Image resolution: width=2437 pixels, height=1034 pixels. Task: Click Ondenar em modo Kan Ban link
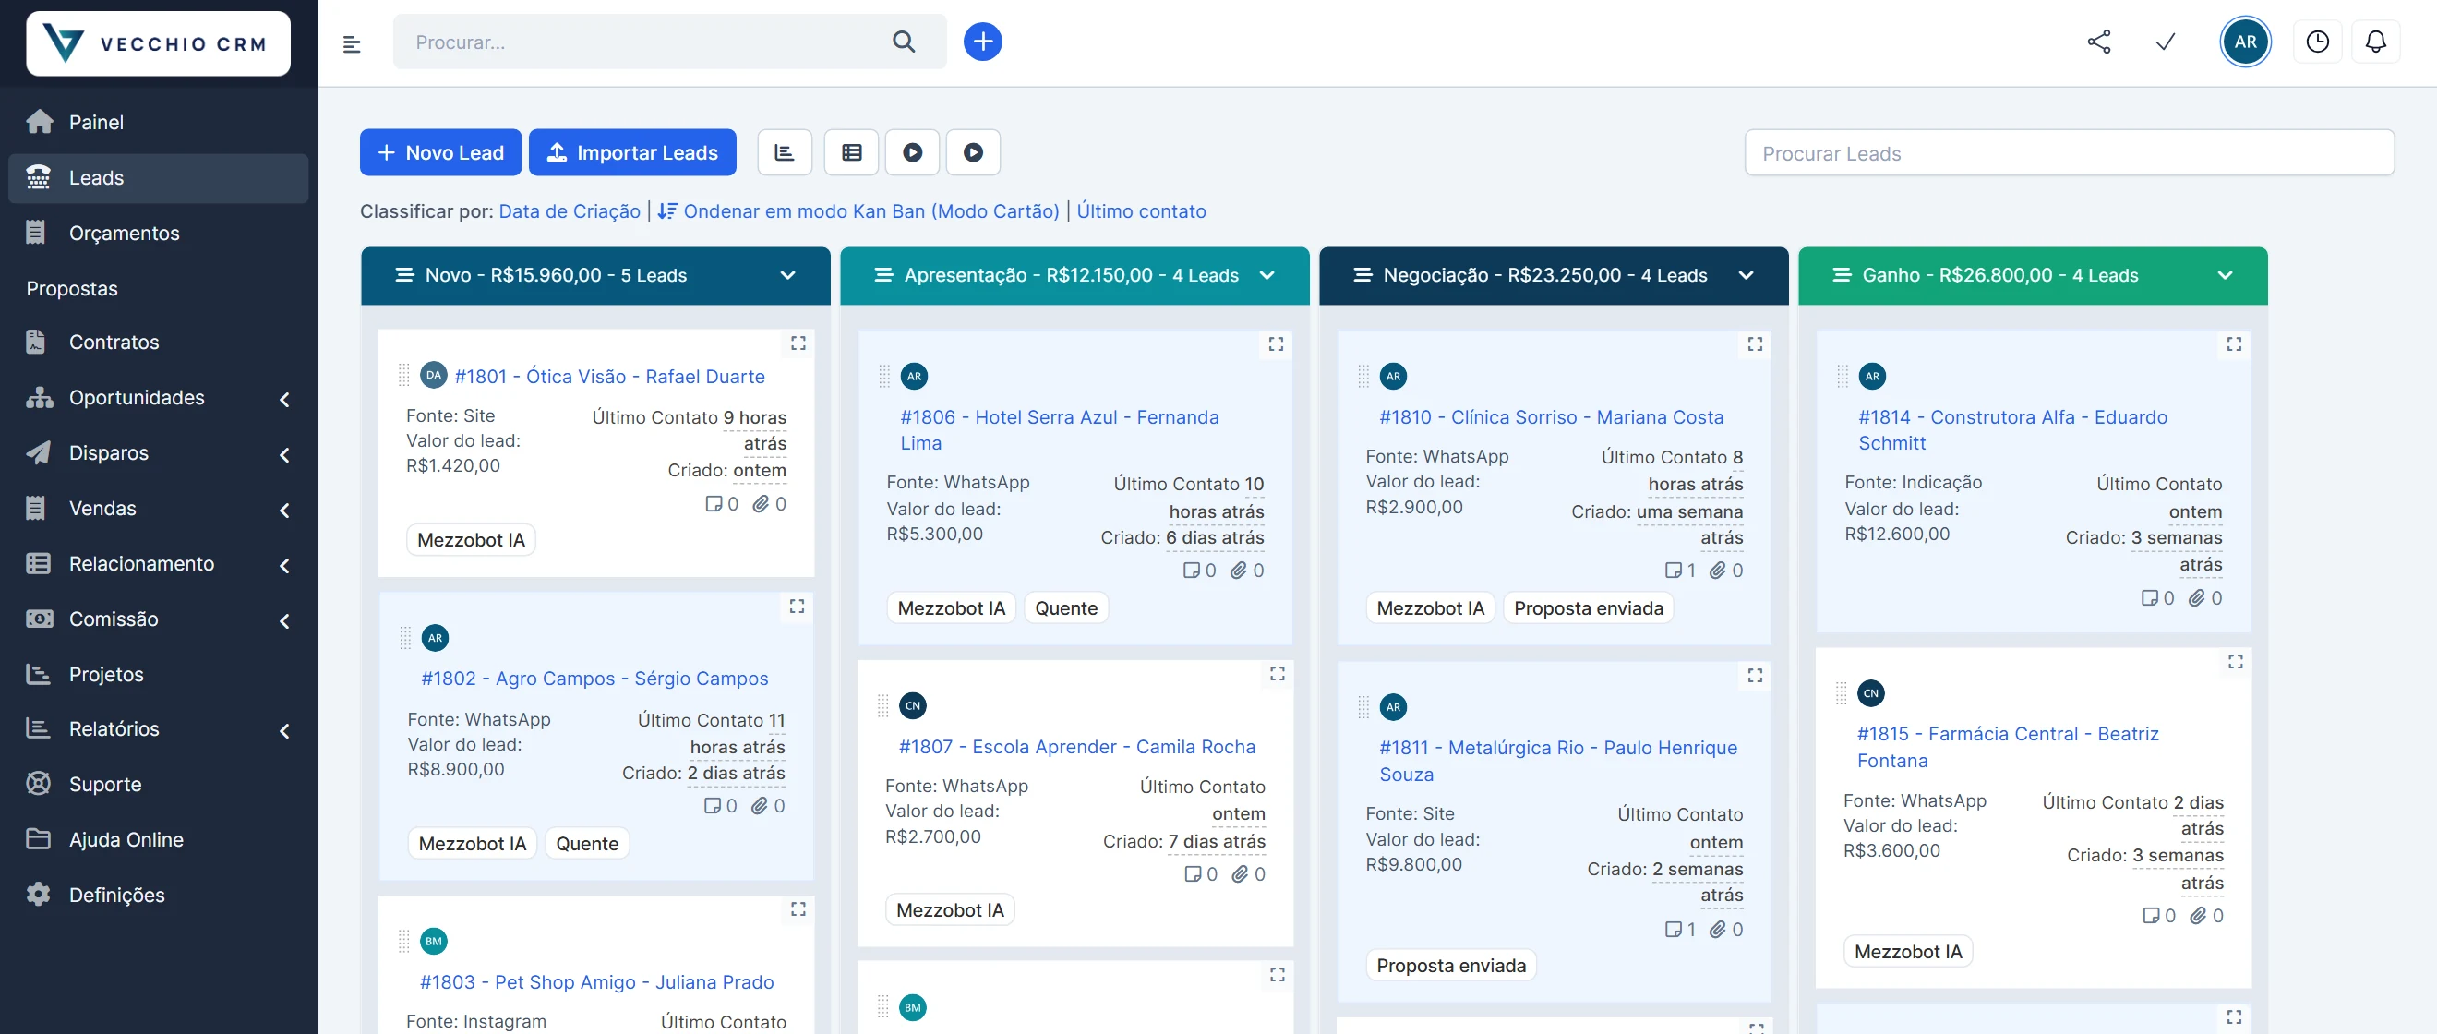pos(858,211)
